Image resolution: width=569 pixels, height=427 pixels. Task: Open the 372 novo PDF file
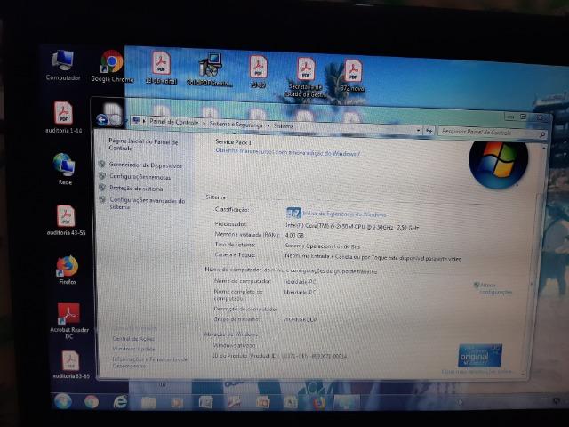click(353, 76)
